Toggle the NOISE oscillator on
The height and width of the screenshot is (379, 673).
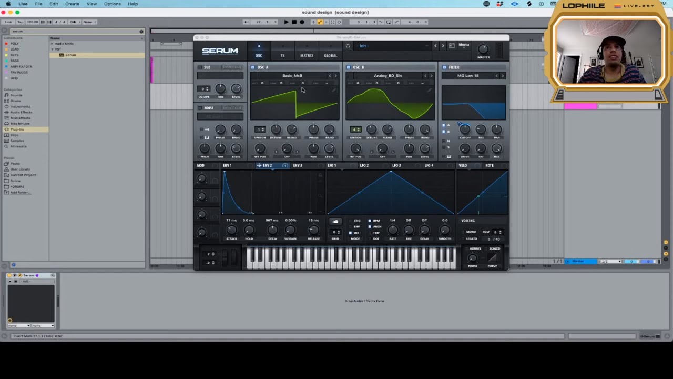point(200,108)
